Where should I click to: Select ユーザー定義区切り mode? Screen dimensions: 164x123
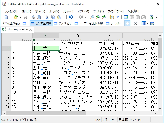click(89, 23)
